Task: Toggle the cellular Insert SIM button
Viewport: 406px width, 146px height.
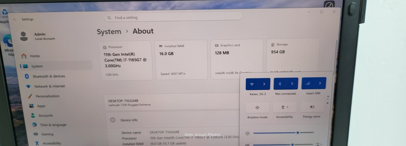Action: click(308, 83)
